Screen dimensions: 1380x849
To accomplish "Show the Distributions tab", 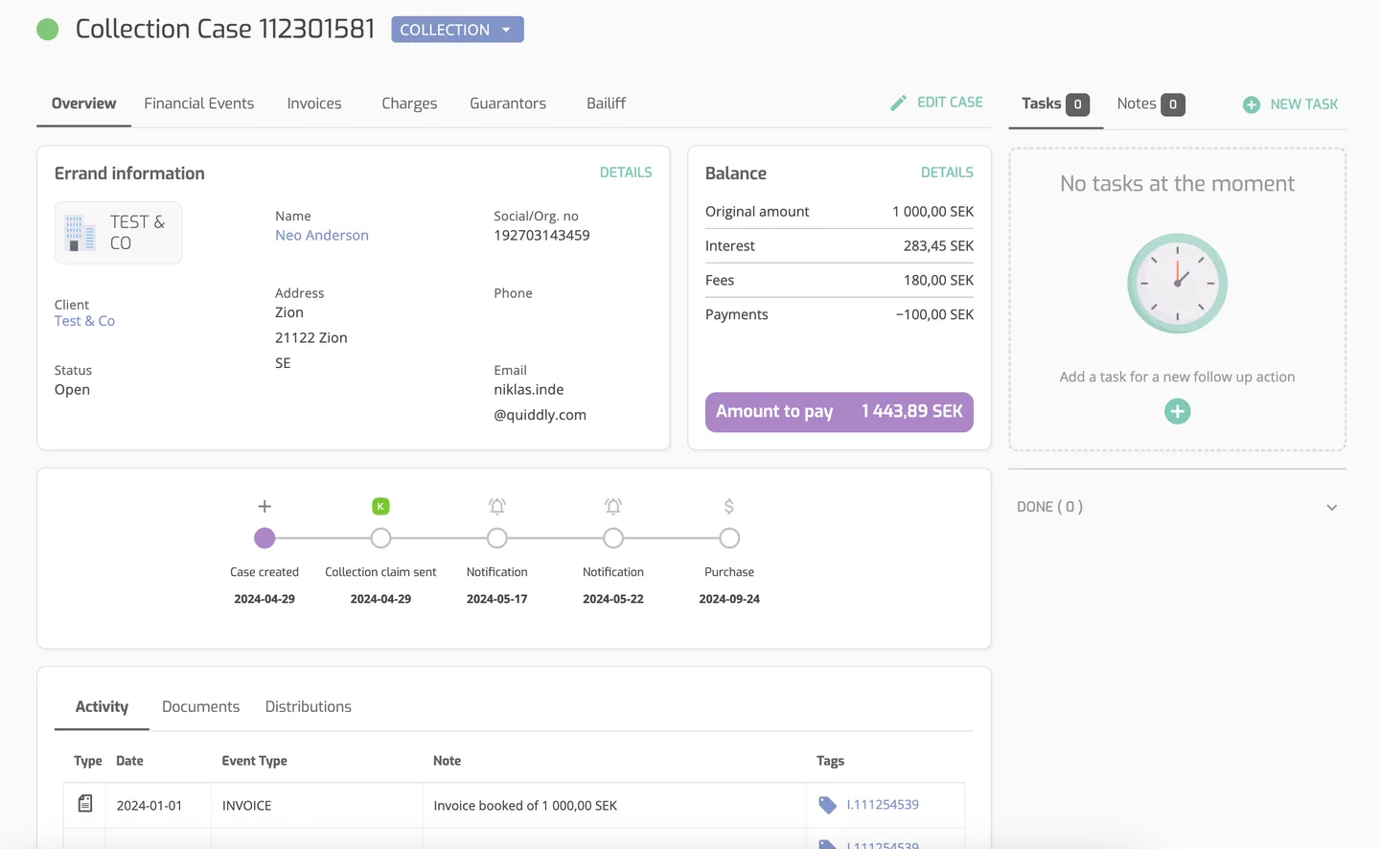I will point(308,706).
